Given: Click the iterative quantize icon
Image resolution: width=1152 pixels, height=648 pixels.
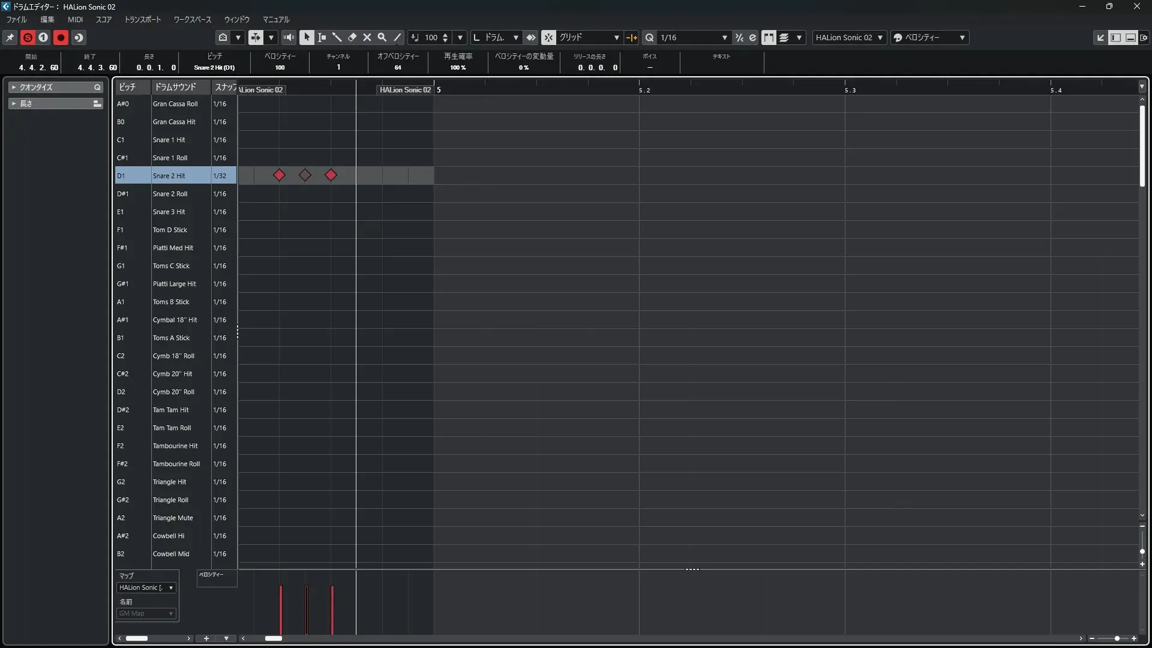Looking at the screenshot, I should tap(739, 37).
